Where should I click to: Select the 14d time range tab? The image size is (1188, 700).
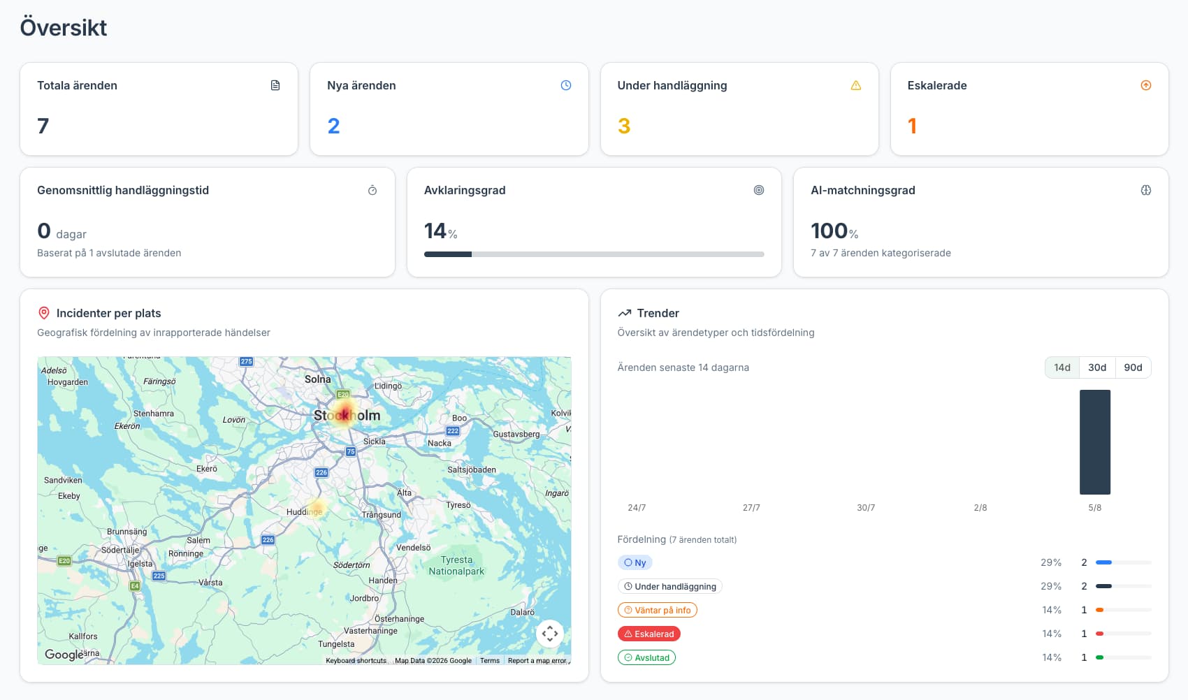1062,367
